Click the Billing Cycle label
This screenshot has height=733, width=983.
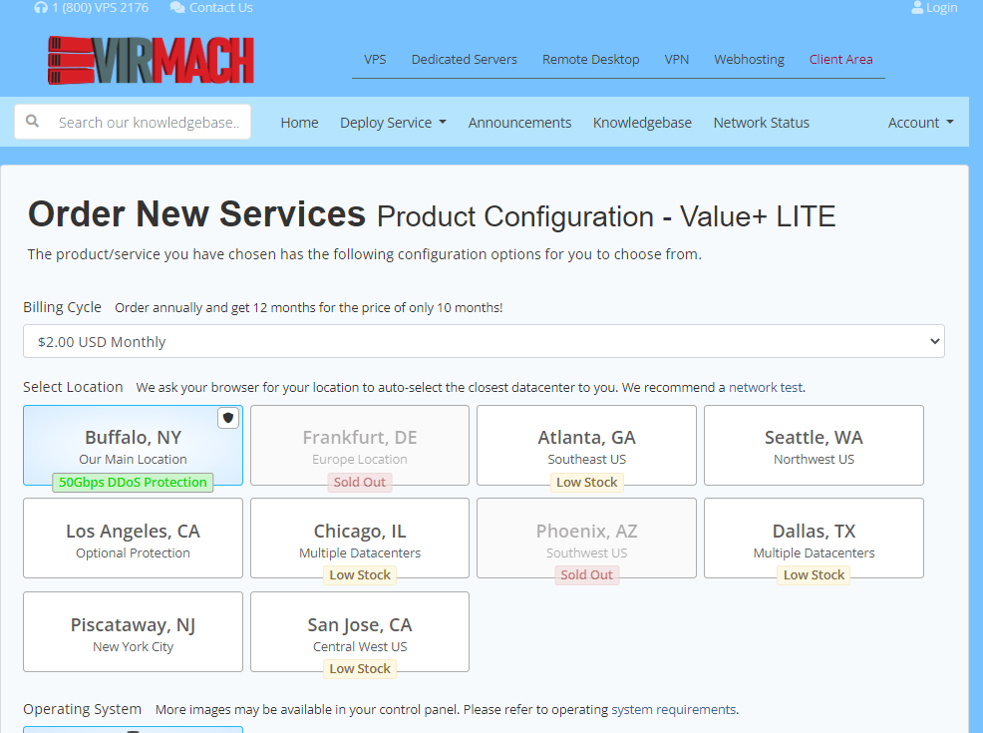(x=62, y=307)
